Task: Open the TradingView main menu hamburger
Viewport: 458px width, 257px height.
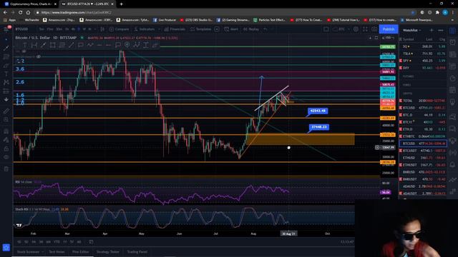Action: [x=6, y=29]
